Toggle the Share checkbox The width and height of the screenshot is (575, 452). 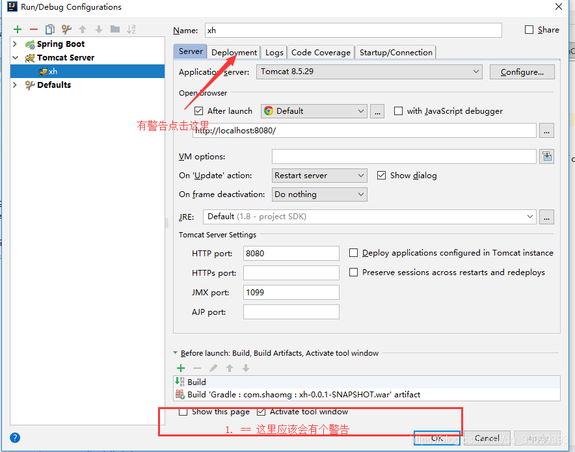tap(529, 30)
